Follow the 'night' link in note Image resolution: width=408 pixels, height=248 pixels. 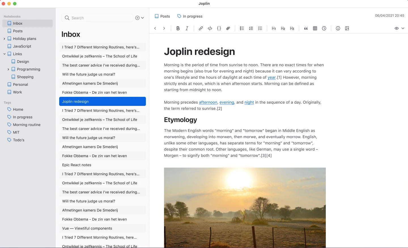click(249, 102)
